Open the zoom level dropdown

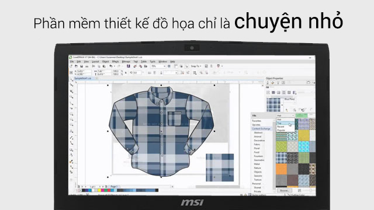coord(158,66)
